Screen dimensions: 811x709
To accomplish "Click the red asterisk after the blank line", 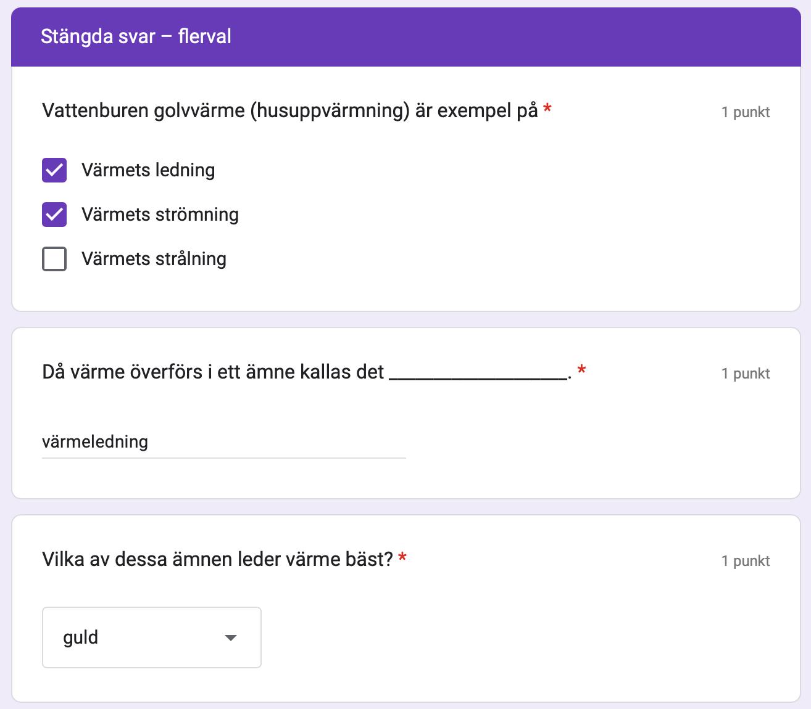I will (581, 371).
